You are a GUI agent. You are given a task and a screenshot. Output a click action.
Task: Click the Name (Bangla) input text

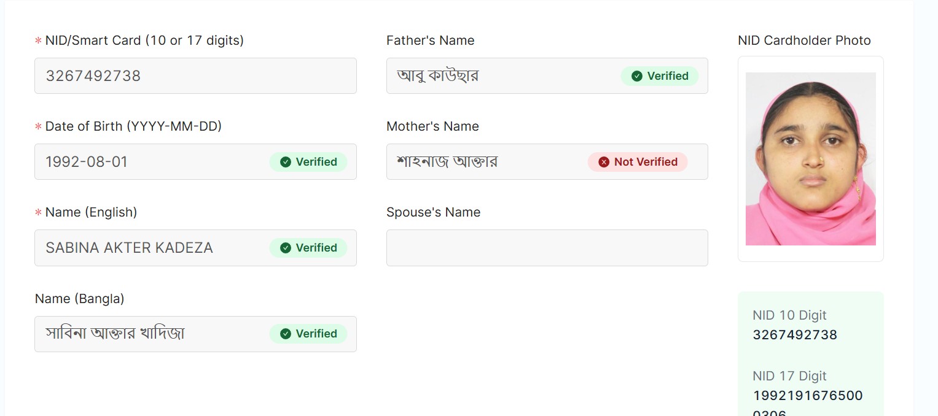pos(115,334)
